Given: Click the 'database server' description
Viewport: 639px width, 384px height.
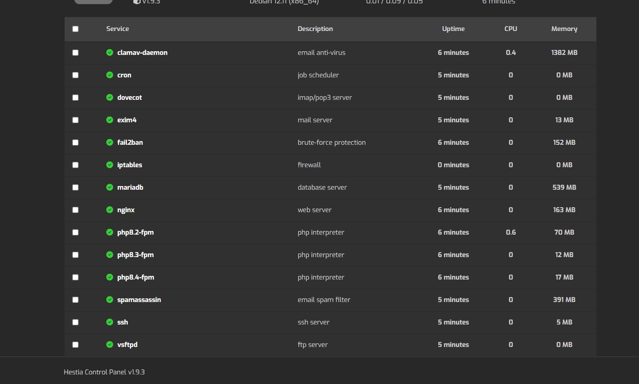Looking at the screenshot, I should point(322,187).
